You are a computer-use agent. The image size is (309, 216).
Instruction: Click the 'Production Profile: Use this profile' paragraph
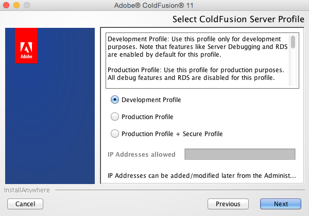[x=196, y=74]
